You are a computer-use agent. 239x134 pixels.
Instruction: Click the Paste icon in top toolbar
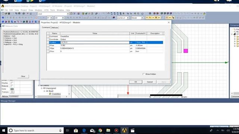pos(19,13)
